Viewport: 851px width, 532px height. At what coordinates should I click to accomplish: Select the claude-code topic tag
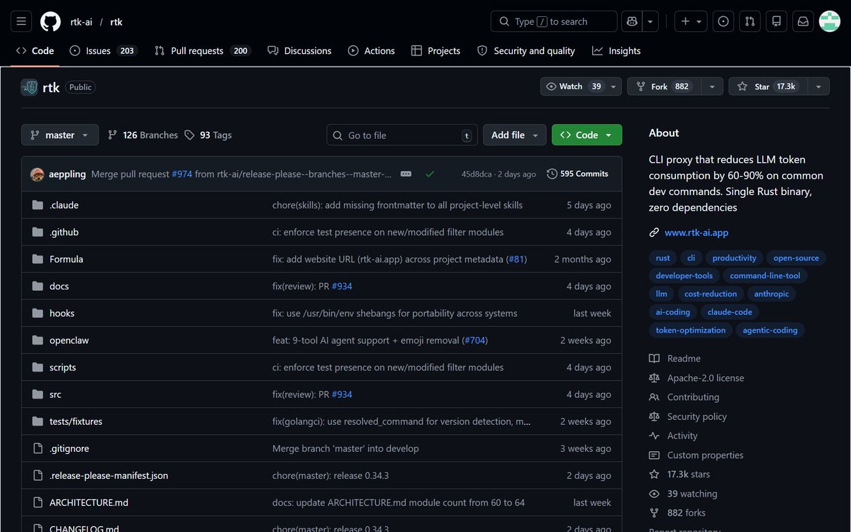(730, 312)
